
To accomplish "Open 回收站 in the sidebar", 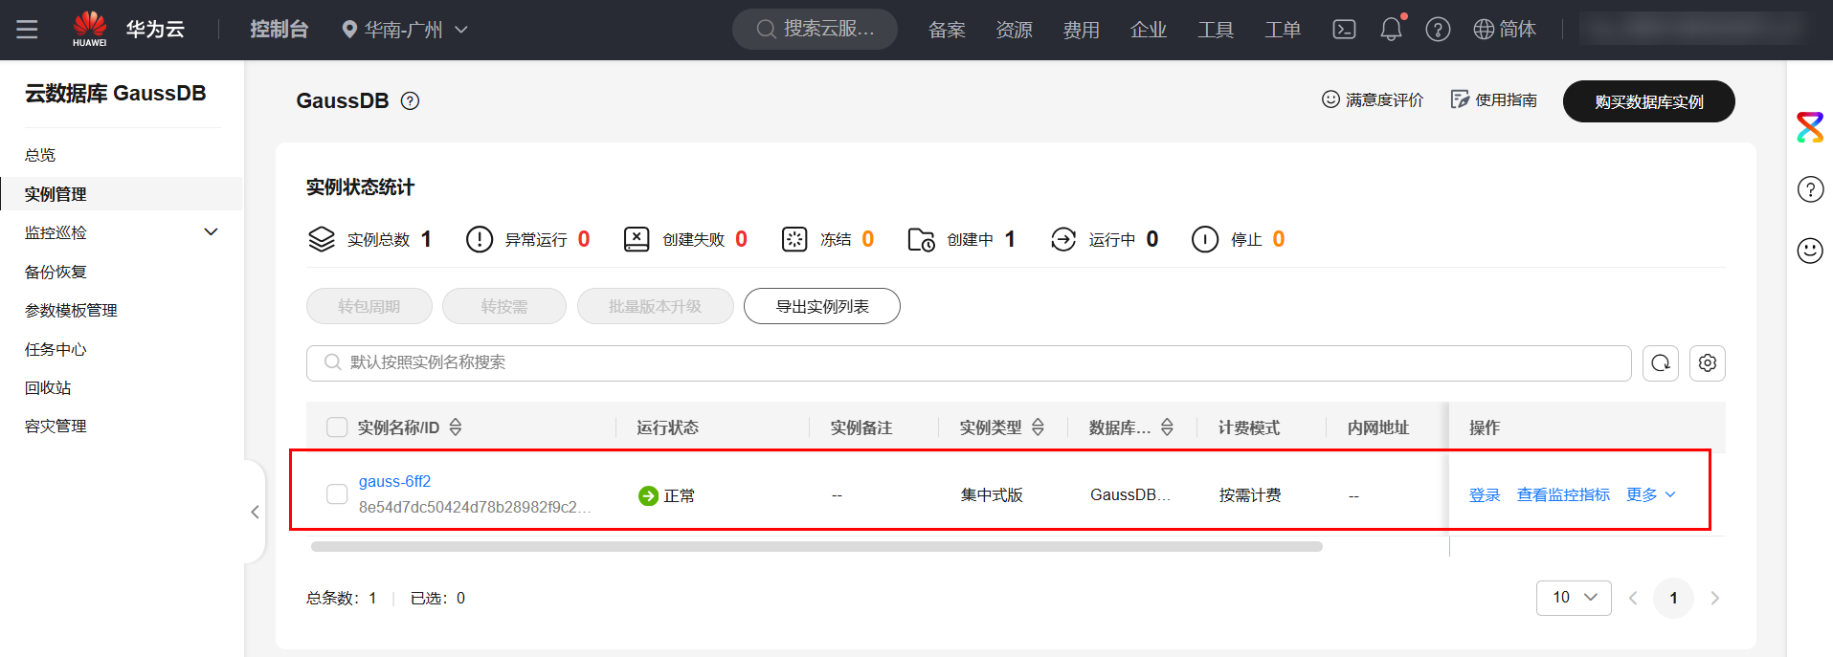I will [48, 388].
